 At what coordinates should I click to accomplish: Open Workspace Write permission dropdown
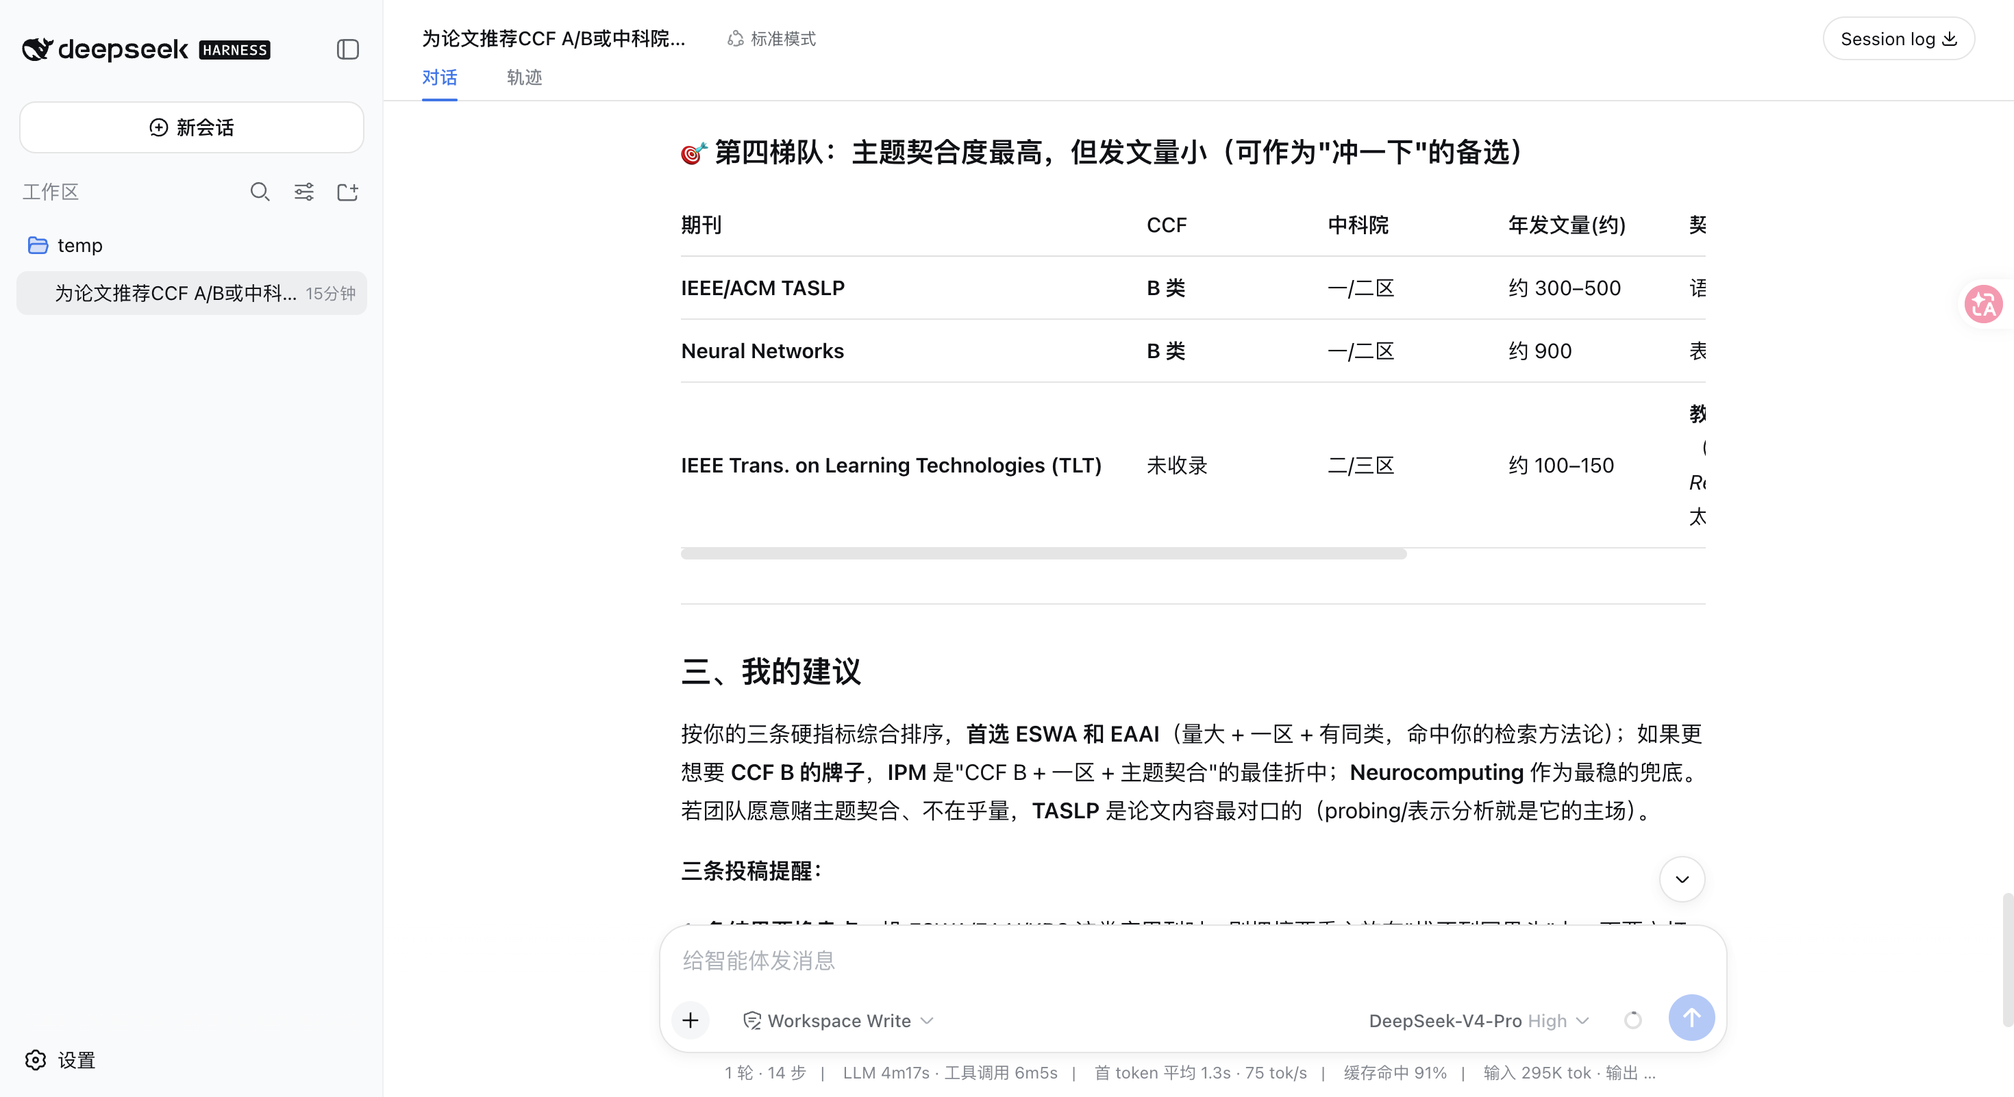click(x=838, y=1020)
